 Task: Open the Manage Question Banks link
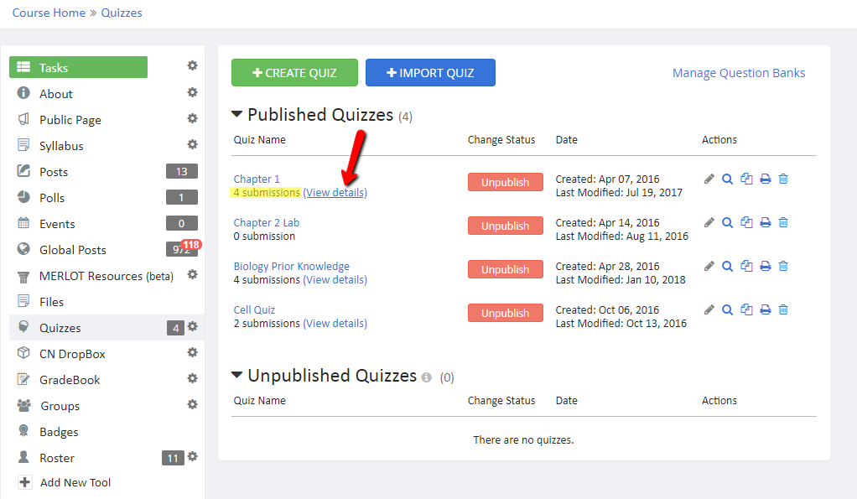(739, 73)
